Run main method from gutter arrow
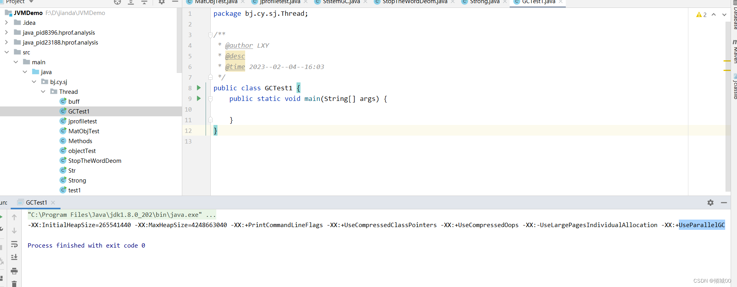This screenshot has height=287, width=737. coord(199,99)
